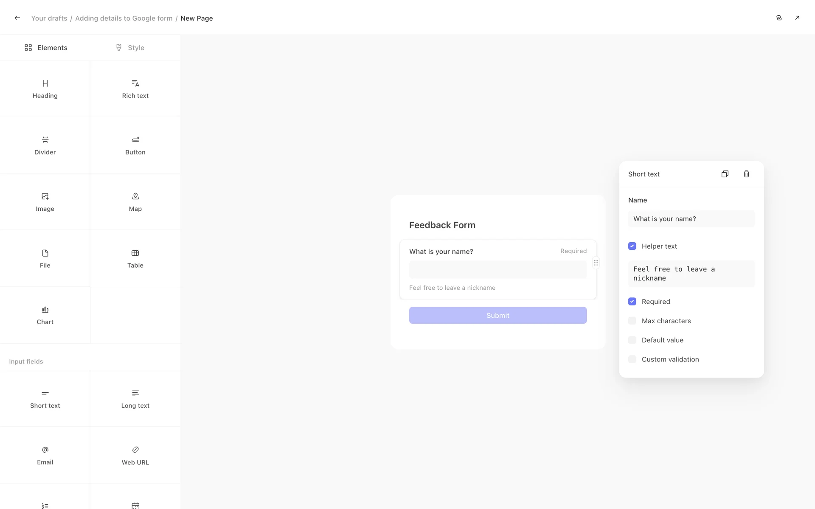Switch to the Style tab
Image resolution: width=815 pixels, height=509 pixels.
click(x=130, y=48)
